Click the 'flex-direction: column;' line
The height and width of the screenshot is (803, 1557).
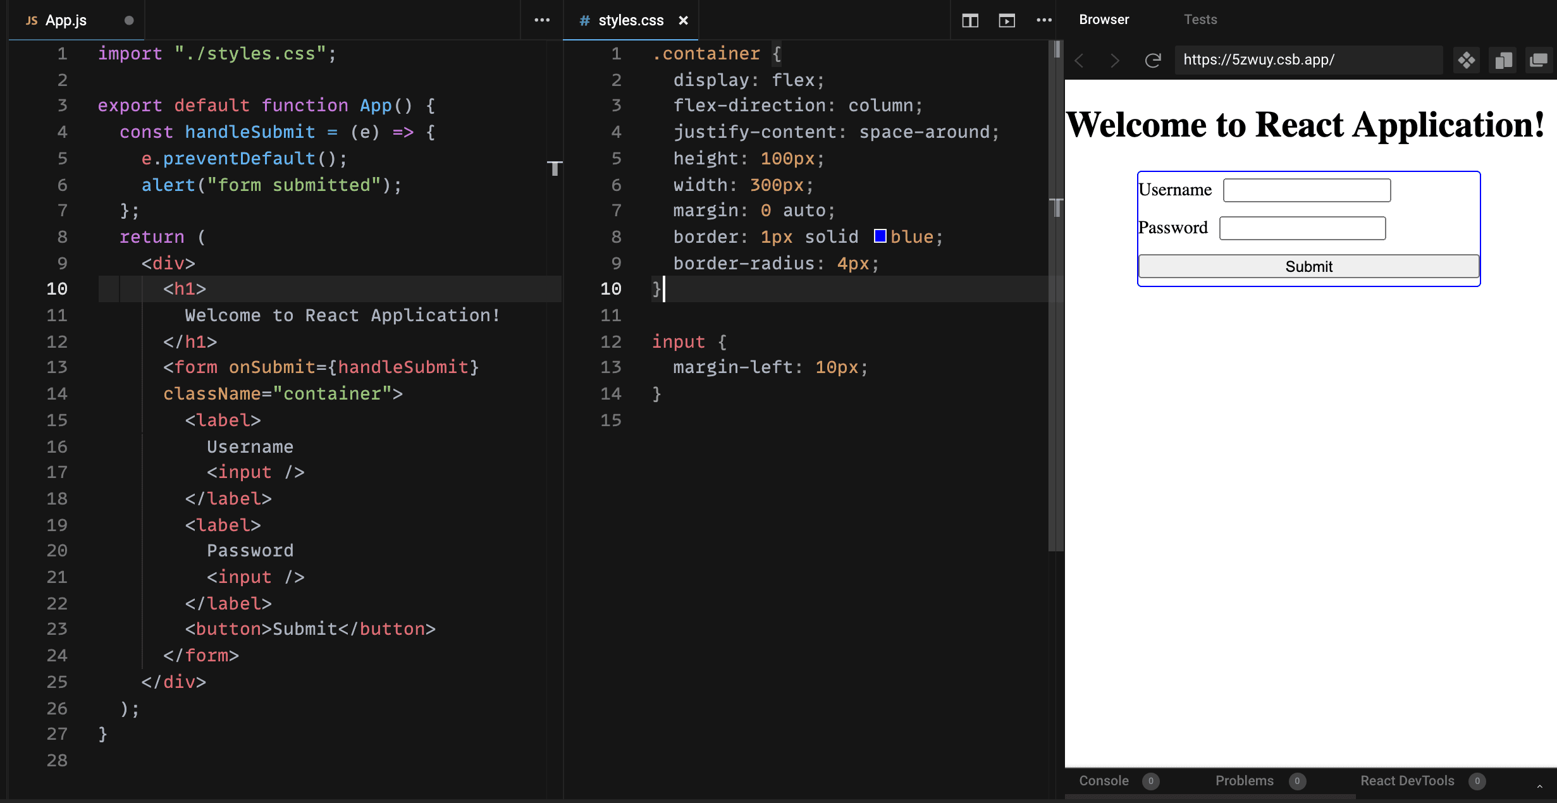pyautogui.click(x=798, y=106)
